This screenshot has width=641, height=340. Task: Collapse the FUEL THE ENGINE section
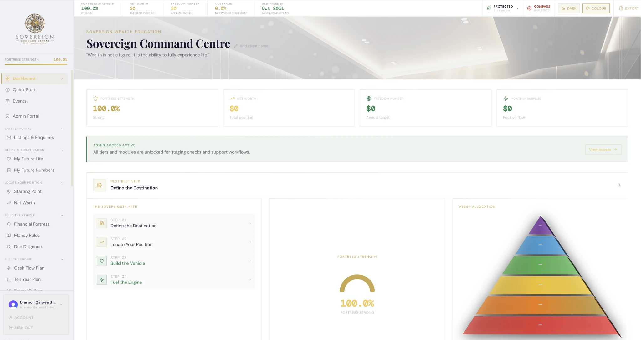point(62,259)
